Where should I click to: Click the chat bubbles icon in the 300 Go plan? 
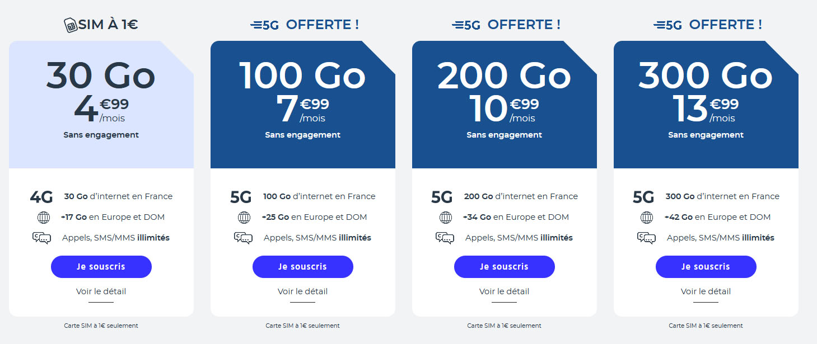(646, 238)
